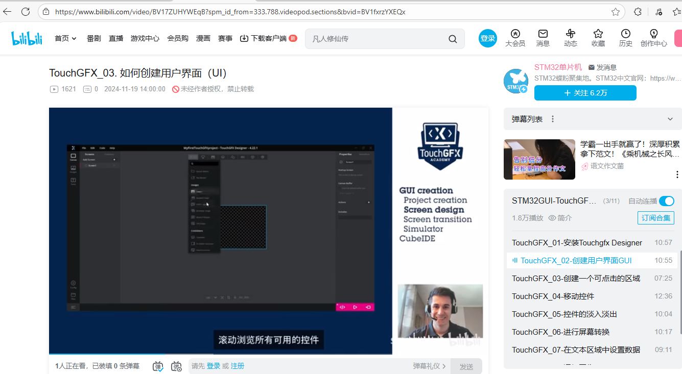The height and width of the screenshot is (374, 682).
Task: Click the 关注 6.2万 follow button
Action: [585, 93]
